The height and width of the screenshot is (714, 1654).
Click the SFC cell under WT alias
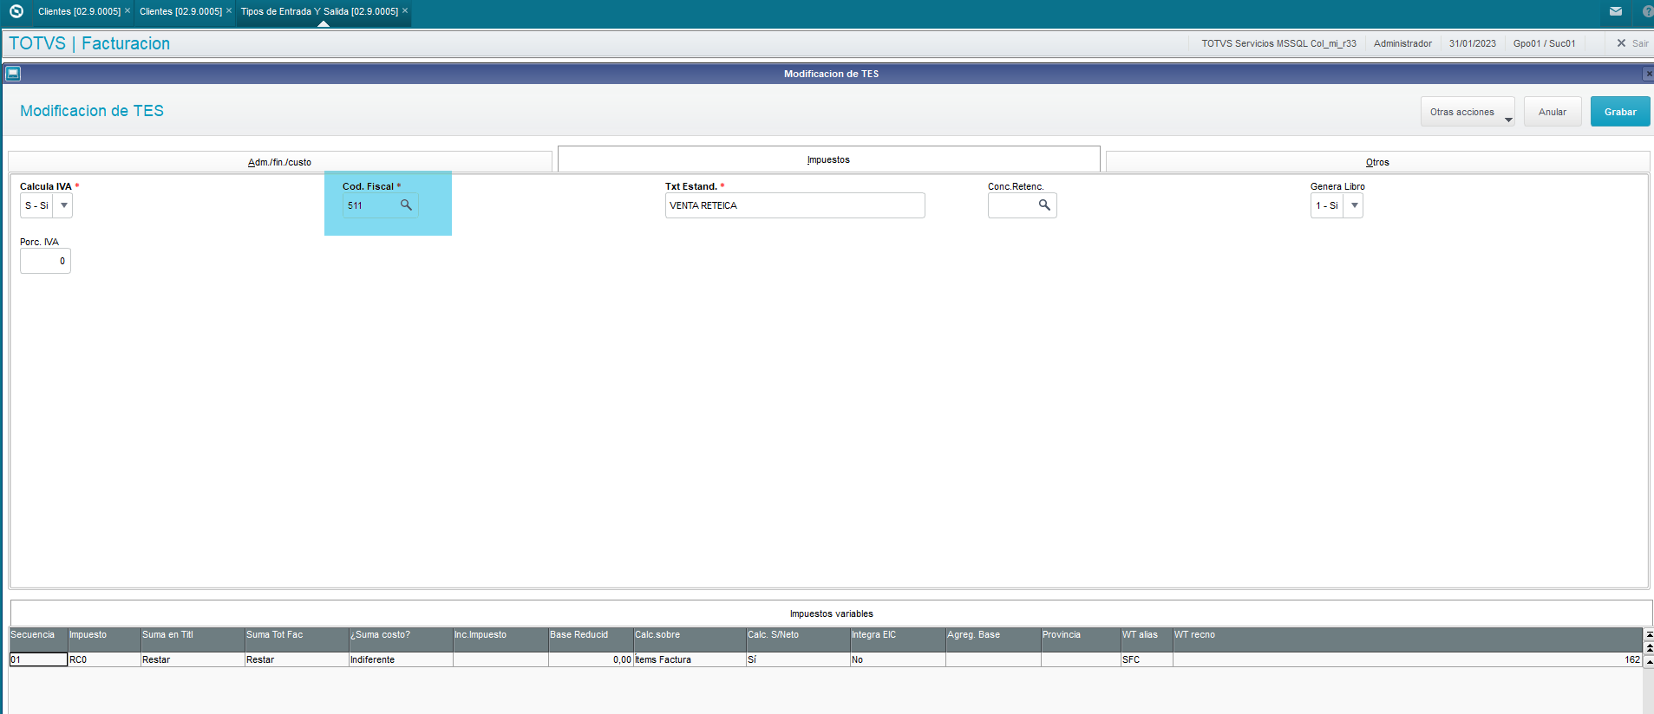coord(1147,659)
